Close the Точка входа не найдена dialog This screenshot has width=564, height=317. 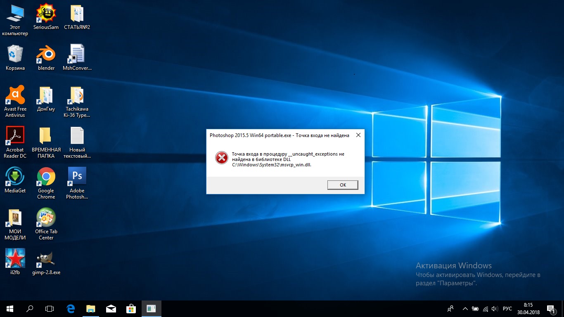click(358, 135)
